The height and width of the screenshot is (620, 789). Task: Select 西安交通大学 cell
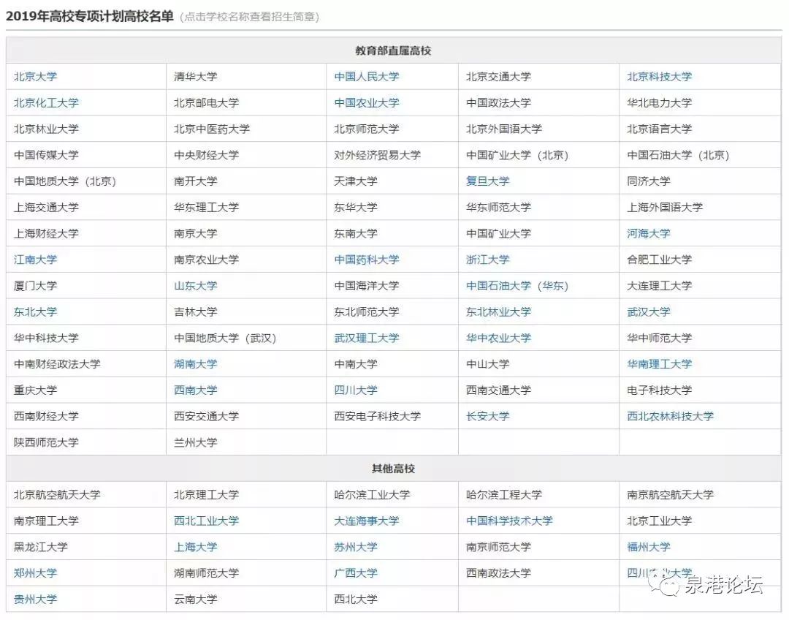click(x=246, y=416)
